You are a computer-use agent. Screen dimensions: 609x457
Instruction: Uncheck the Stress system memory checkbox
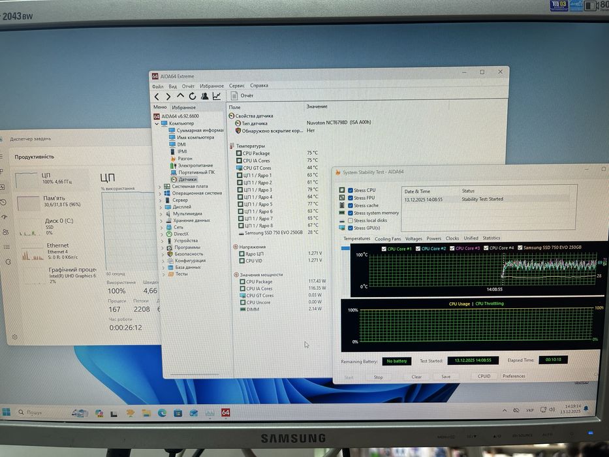[x=351, y=213]
